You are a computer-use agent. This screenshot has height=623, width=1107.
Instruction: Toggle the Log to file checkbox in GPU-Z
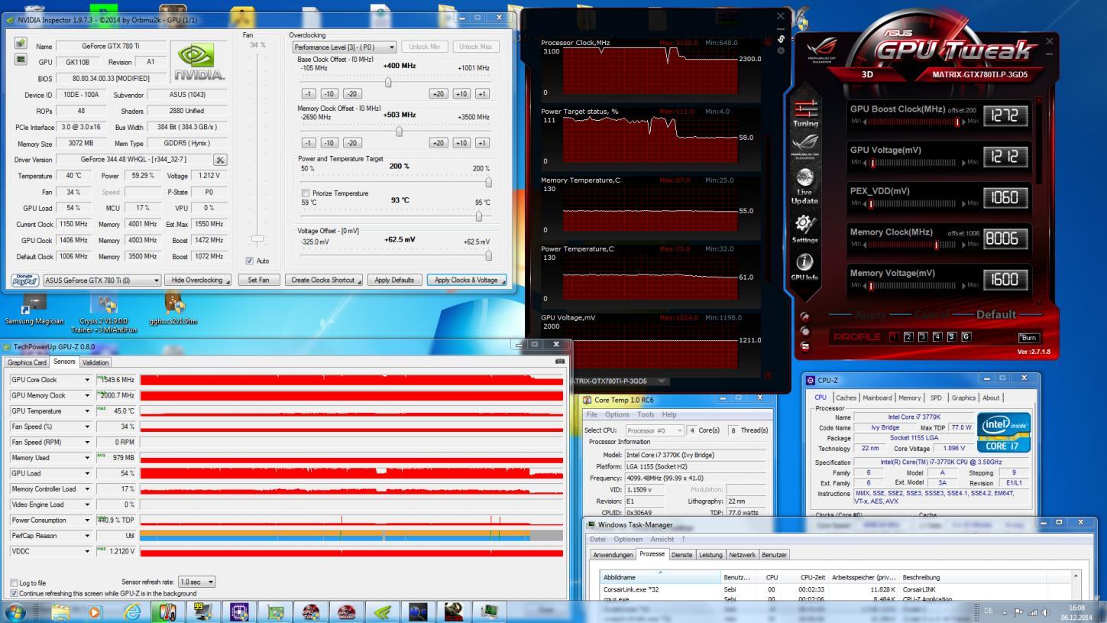(14, 583)
